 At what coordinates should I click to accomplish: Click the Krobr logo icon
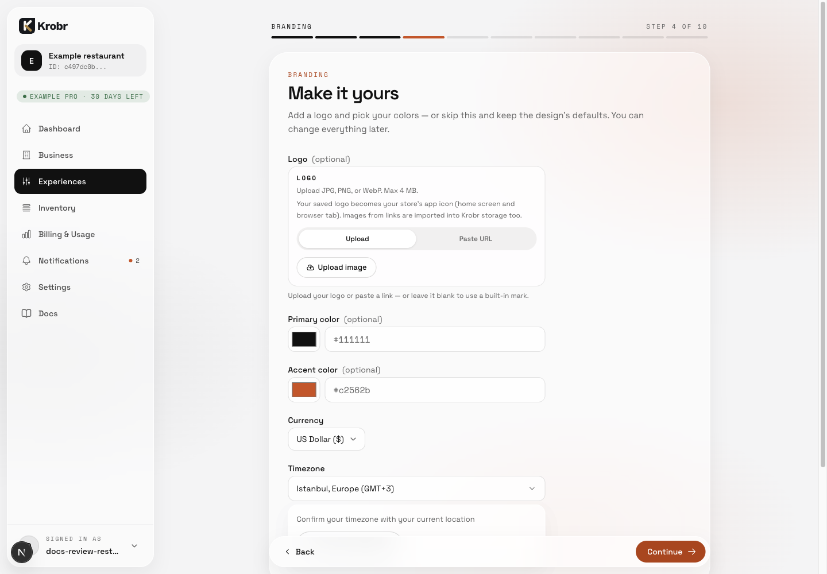pos(27,26)
